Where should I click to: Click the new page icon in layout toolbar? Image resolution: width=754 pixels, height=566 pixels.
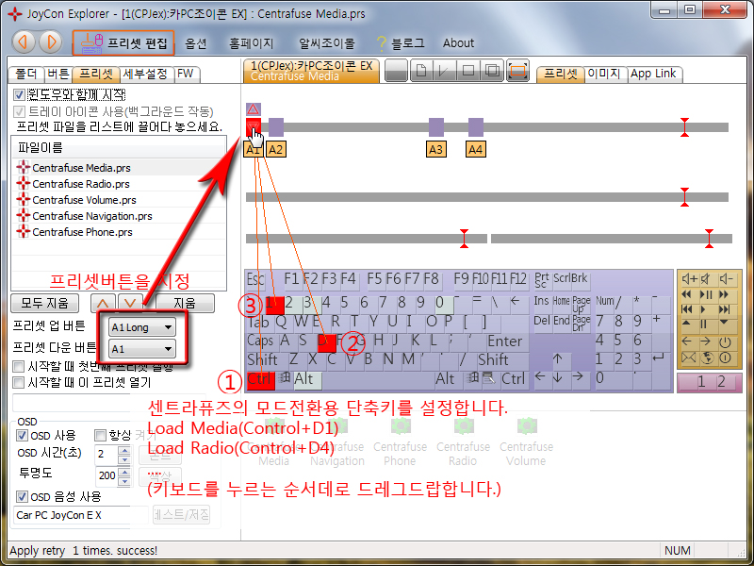(x=421, y=72)
